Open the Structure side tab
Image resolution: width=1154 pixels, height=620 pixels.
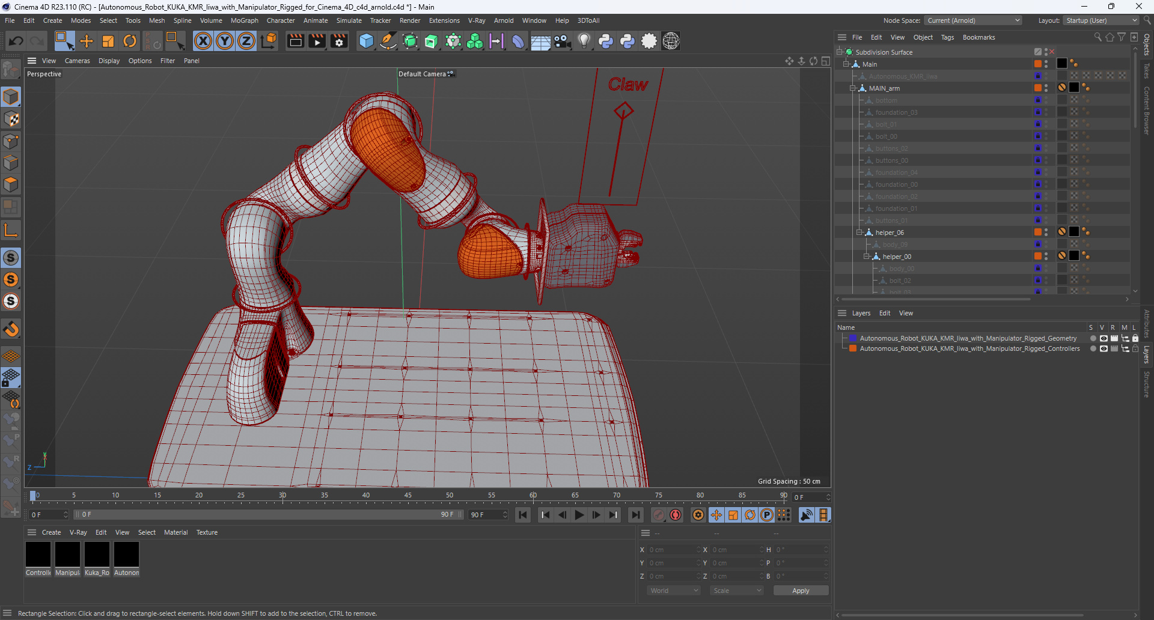point(1147,384)
